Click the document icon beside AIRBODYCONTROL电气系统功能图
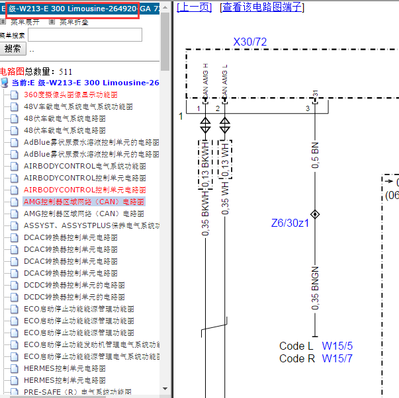Image resolution: width=399 pixels, height=398 pixels. [15, 167]
